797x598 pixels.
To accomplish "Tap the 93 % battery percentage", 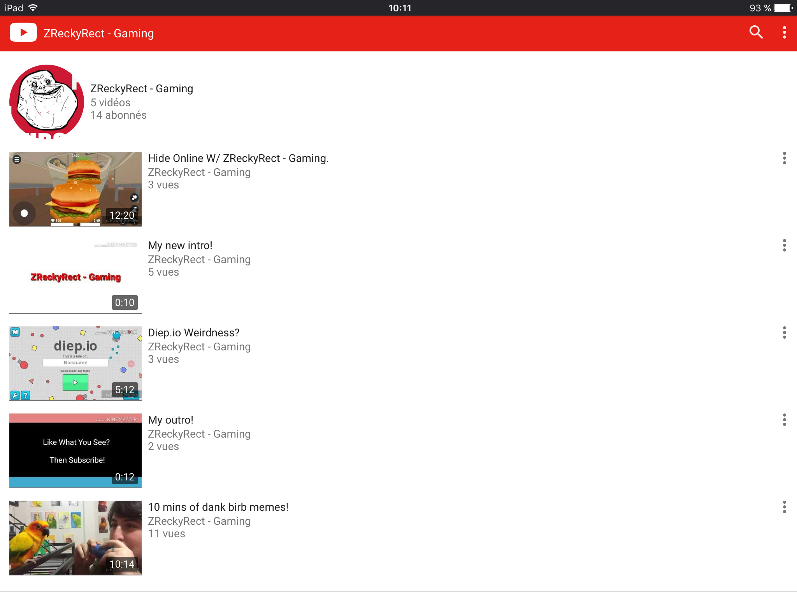I will (760, 8).
